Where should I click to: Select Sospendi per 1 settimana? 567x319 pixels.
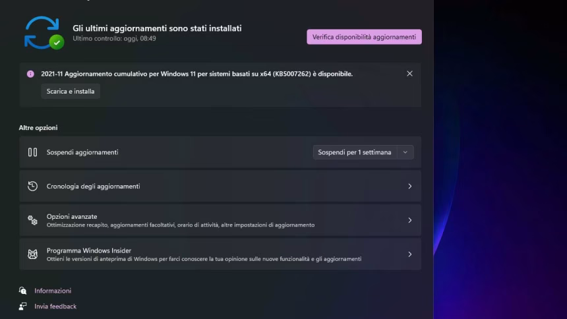355,152
